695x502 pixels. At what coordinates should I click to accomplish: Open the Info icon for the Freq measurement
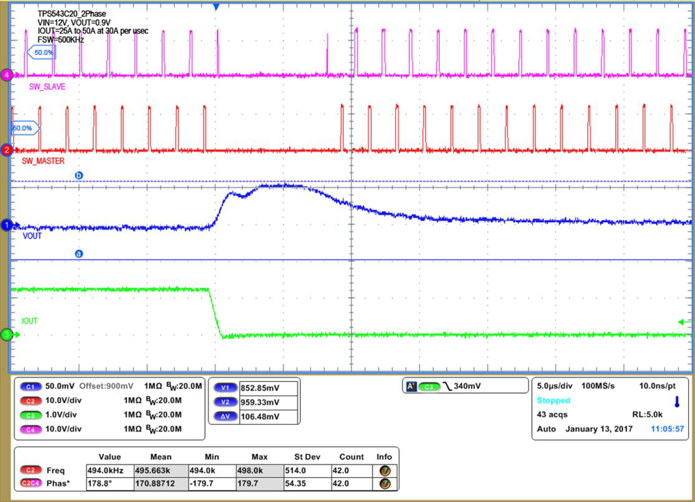click(384, 469)
